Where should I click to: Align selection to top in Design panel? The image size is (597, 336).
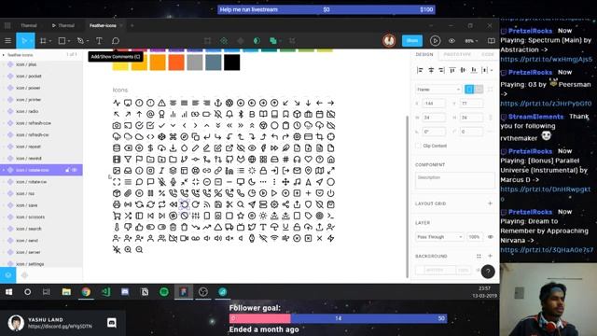(x=452, y=70)
